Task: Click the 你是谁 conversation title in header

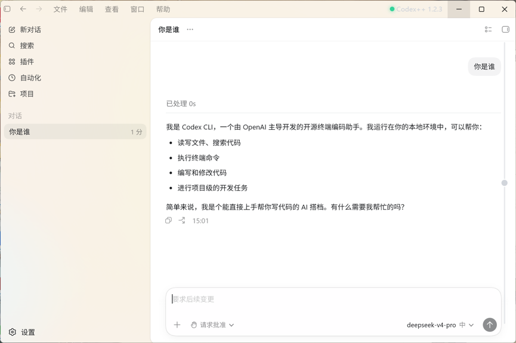Action: [168, 30]
